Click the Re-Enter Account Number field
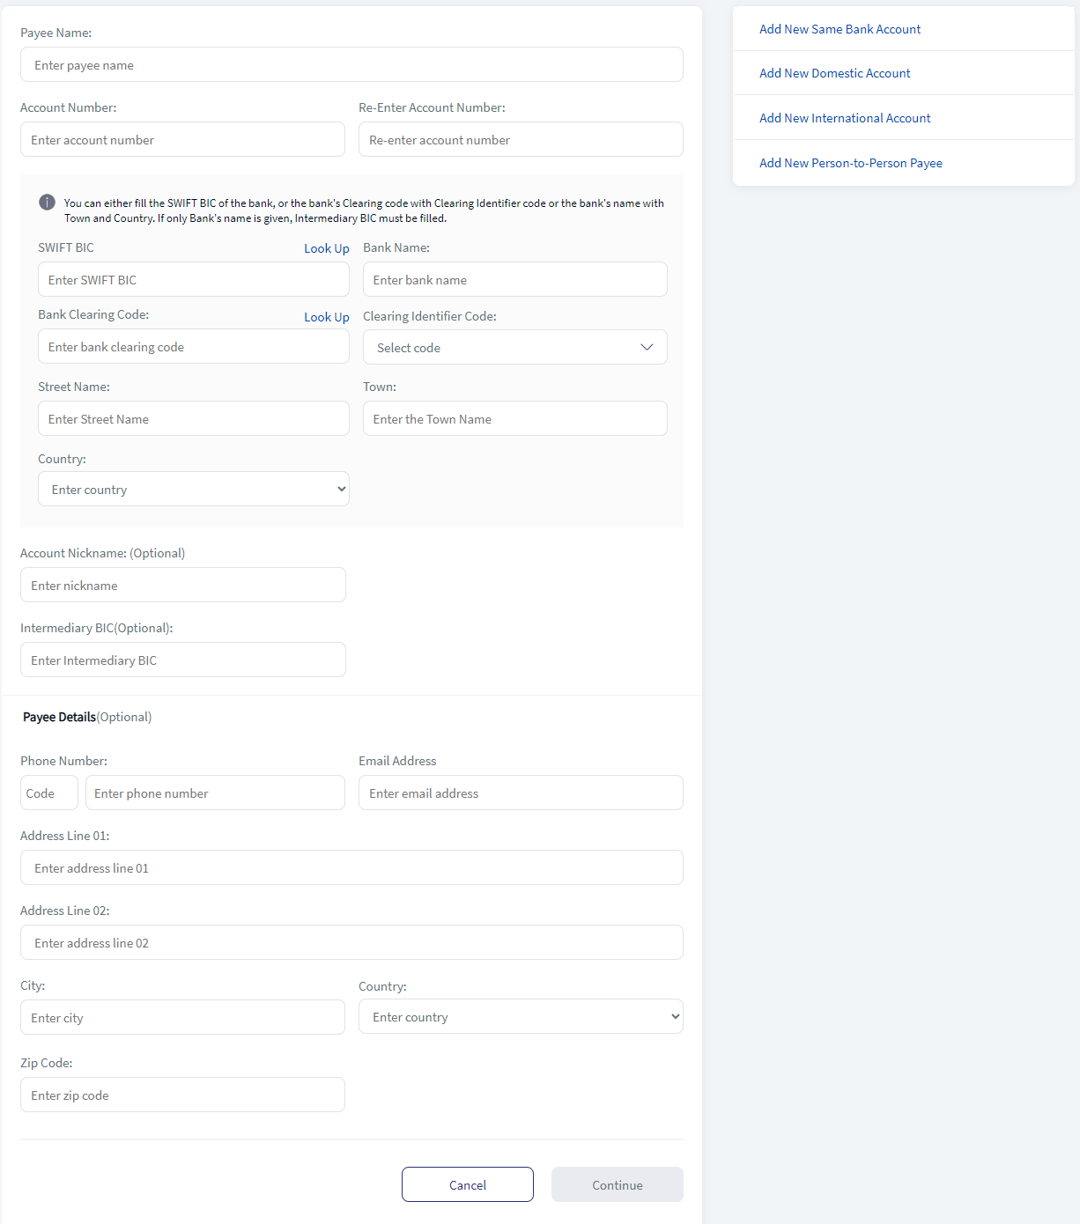The height and width of the screenshot is (1224, 1080). (521, 139)
